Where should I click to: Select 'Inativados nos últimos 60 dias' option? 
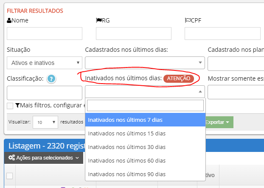(x=145, y=160)
